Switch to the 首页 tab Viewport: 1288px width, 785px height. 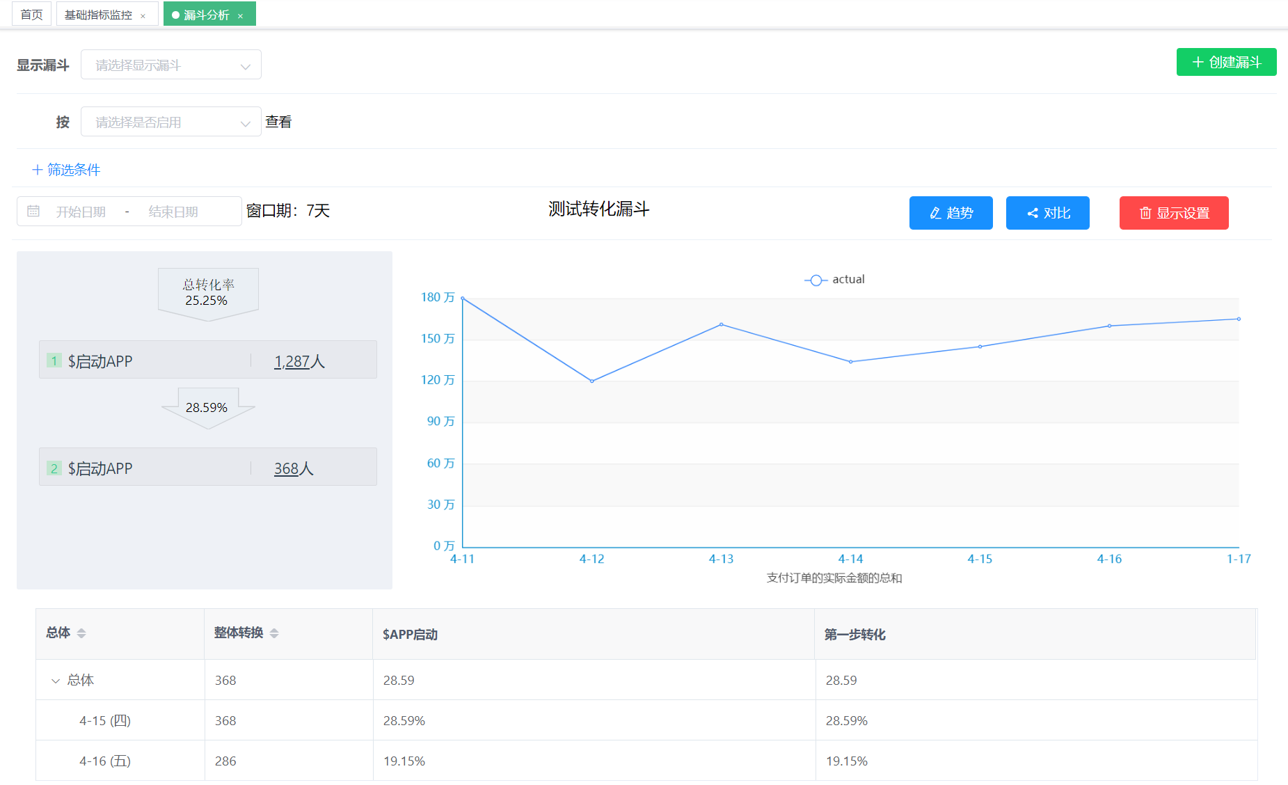pos(31,14)
